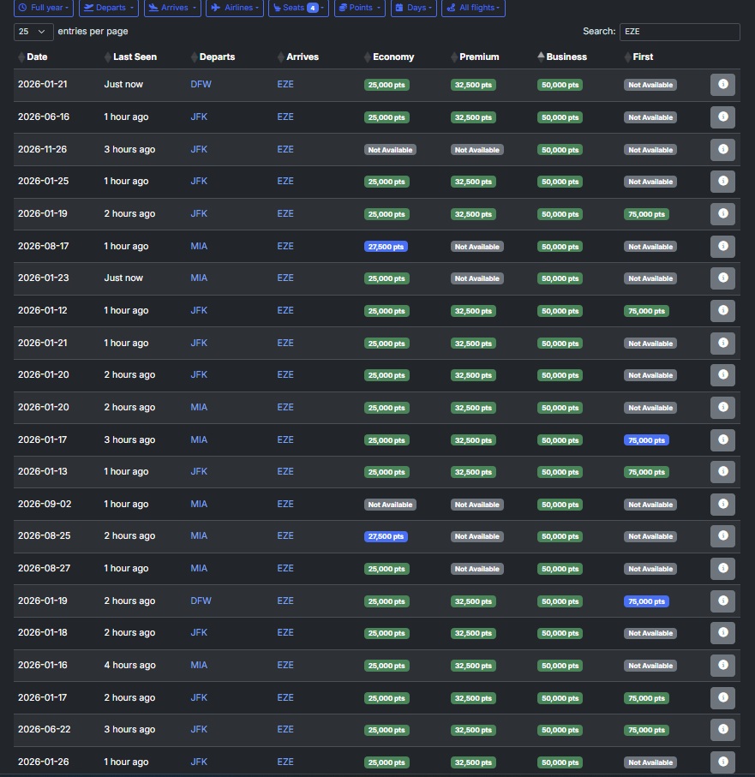
Task: Sort by the Business column sort icon
Action: pyautogui.click(x=541, y=57)
